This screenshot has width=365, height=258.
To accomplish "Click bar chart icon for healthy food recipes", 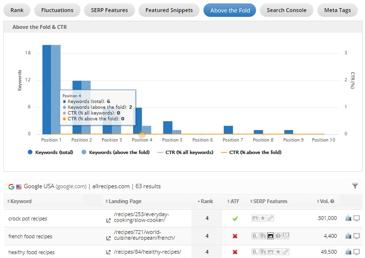I will coord(348,252).
